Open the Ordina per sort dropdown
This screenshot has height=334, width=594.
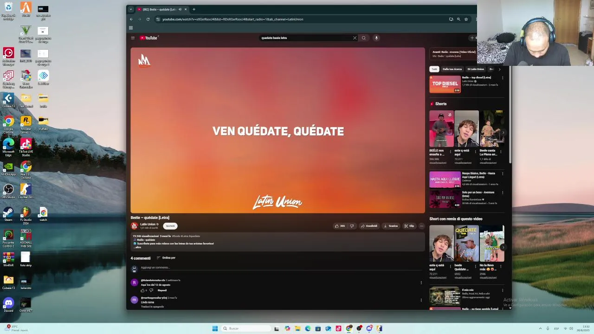tap(166, 258)
